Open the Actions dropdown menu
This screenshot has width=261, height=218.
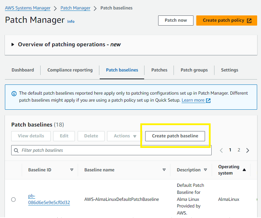click(x=125, y=136)
